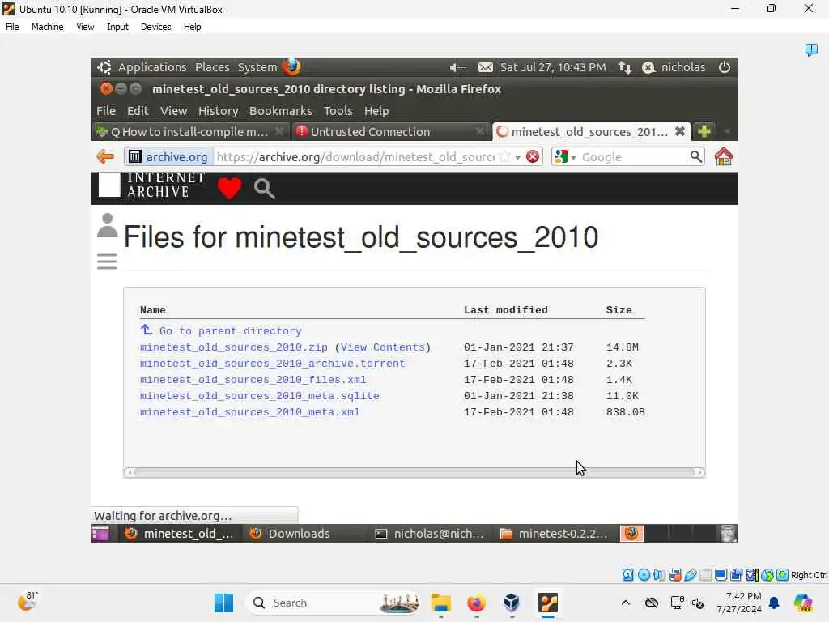Open Firefox from Windows taskbar
Screen dimensions: 829x622
(x=476, y=603)
